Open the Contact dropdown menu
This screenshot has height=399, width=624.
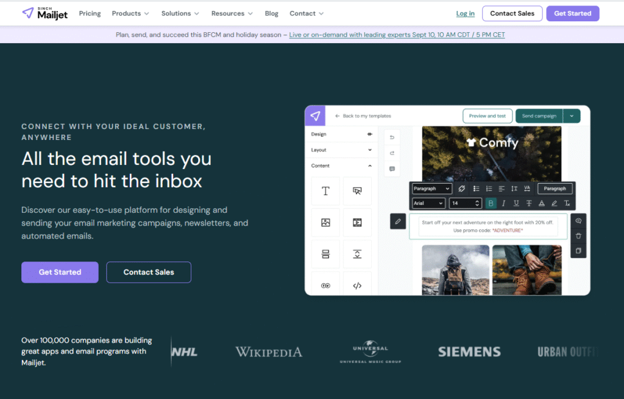pyautogui.click(x=307, y=13)
